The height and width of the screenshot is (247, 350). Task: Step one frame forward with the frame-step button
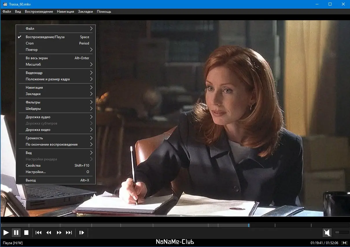coord(82,233)
